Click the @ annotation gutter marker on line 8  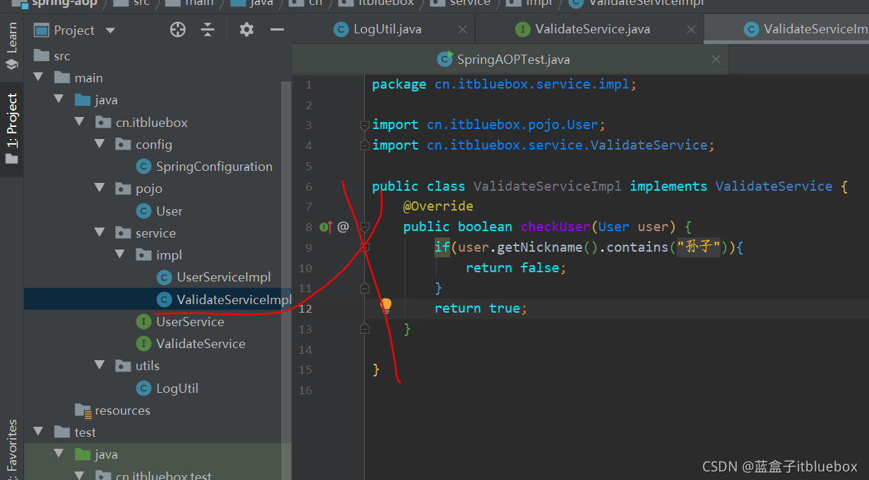(x=343, y=227)
